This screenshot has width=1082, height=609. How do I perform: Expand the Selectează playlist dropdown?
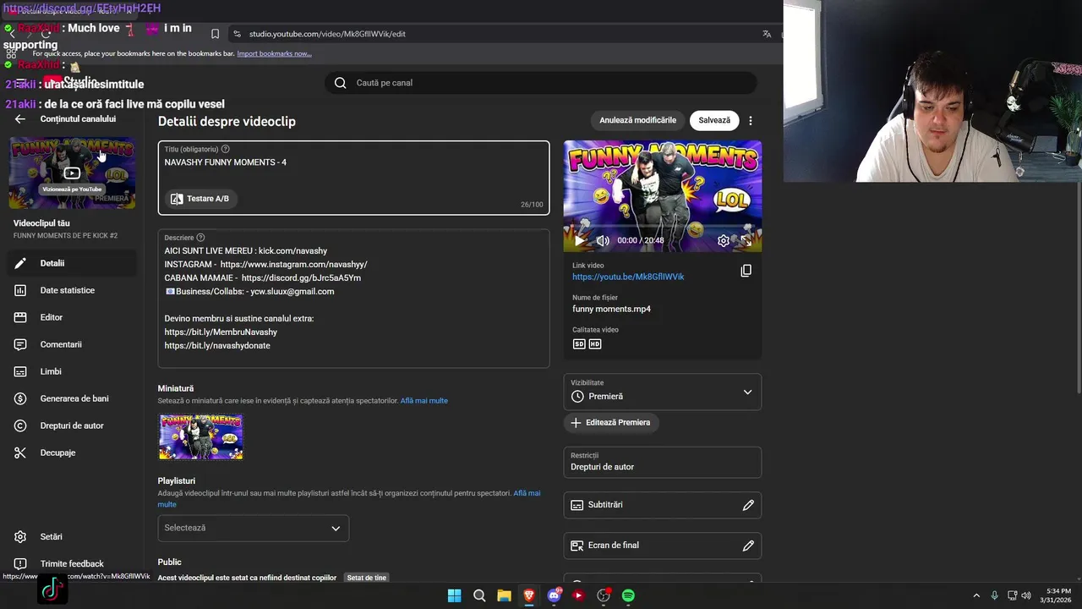(x=253, y=528)
